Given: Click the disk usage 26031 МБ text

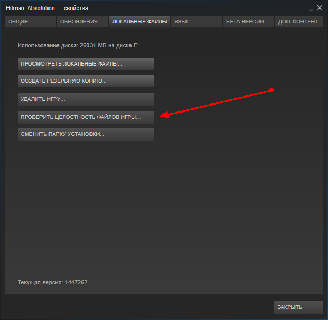Looking at the screenshot, I should [x=78, y=45].
